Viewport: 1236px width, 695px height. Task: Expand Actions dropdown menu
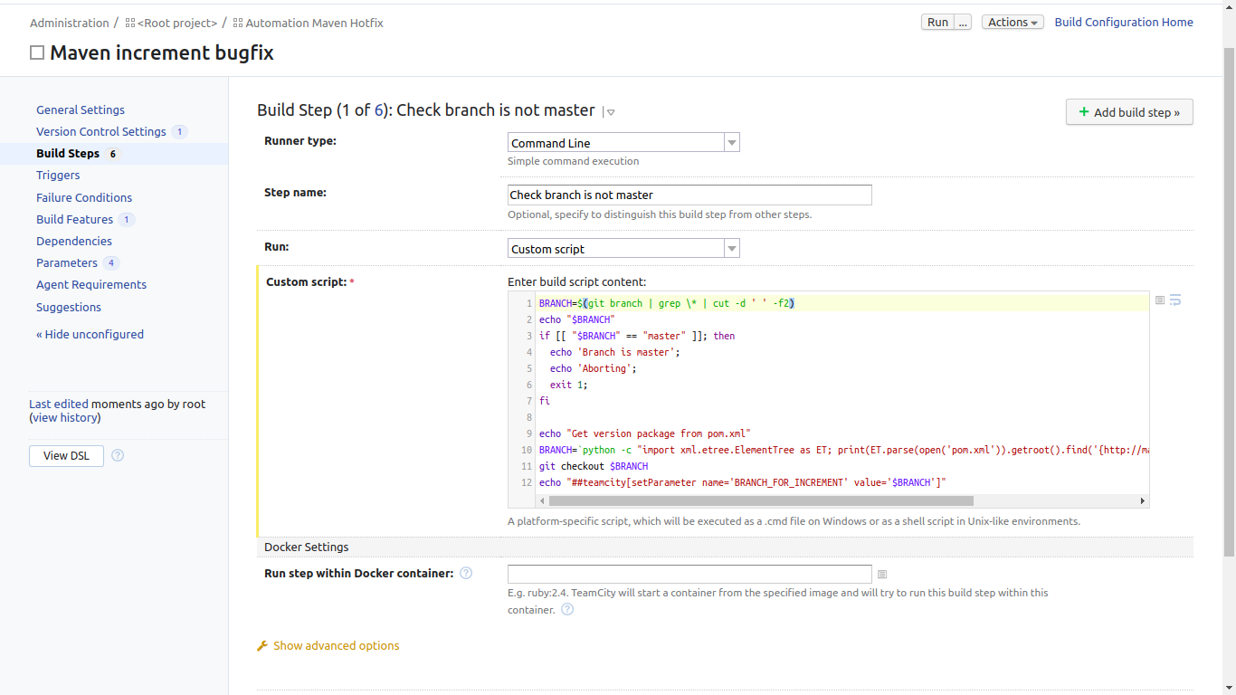coord(1013,23)
